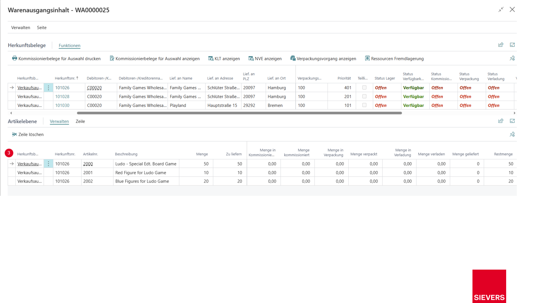Open row options for article 2000 line

point(48,164)
